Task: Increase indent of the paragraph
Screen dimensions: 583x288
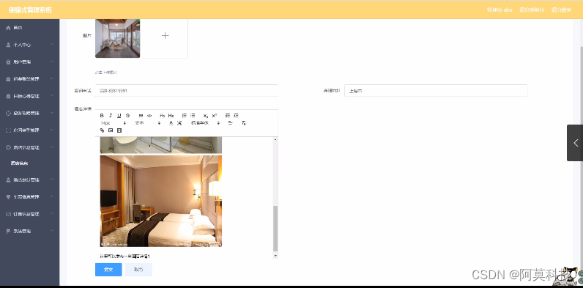Action: click(x=236, y=115)
